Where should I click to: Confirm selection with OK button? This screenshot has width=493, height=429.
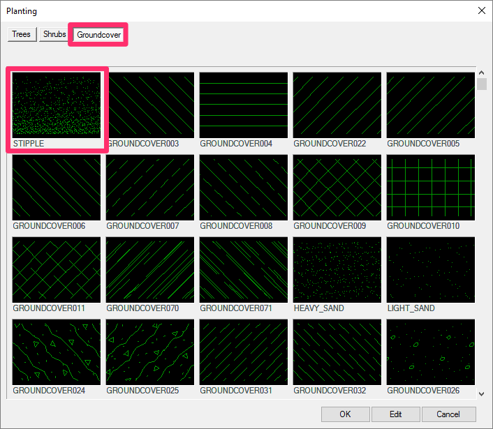345,414
